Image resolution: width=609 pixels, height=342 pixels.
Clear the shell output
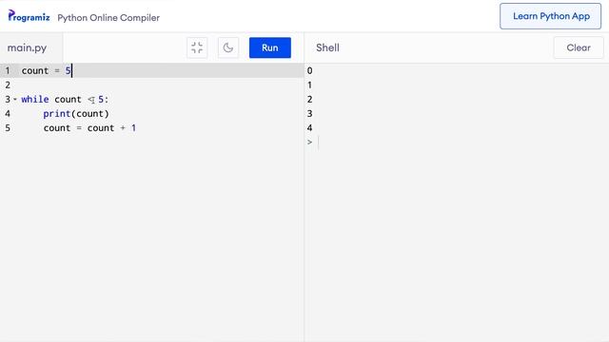579,47
